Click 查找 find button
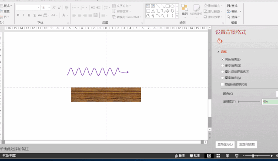 tap(232, 6)
